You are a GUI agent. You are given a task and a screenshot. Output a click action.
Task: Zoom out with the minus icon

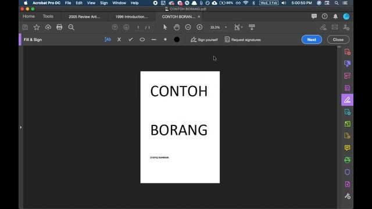coord(188,27)
